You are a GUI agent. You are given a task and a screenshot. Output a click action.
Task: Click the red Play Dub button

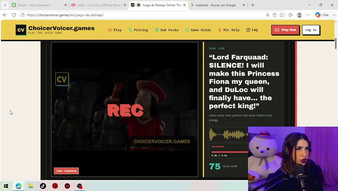285,30
